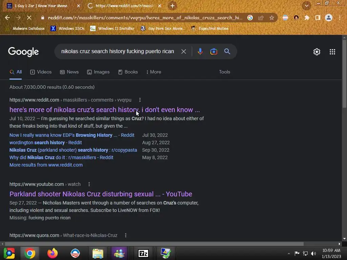
Task: Clear the Google search box
Action: (183, 51)
